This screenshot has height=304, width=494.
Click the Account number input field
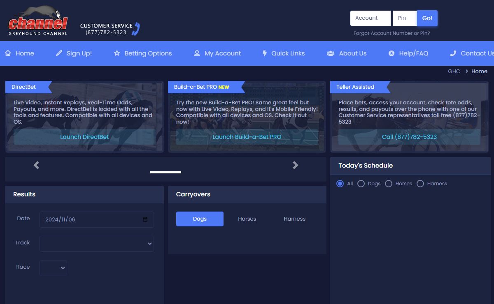370,18
